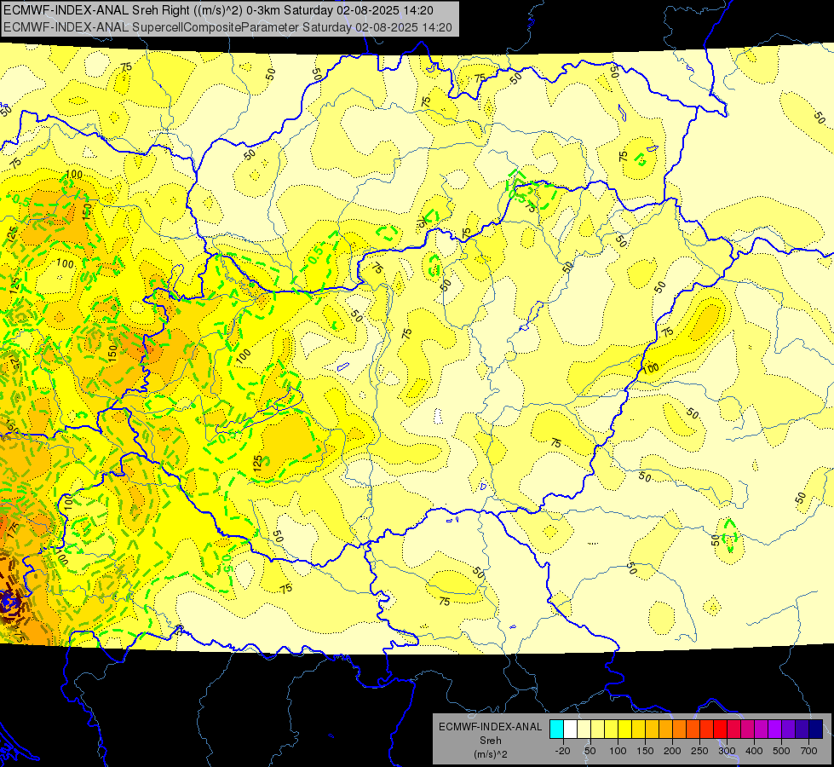Click the 300 tick label on the legend
Screen dimensions: 834x767
tap(728, 751)
